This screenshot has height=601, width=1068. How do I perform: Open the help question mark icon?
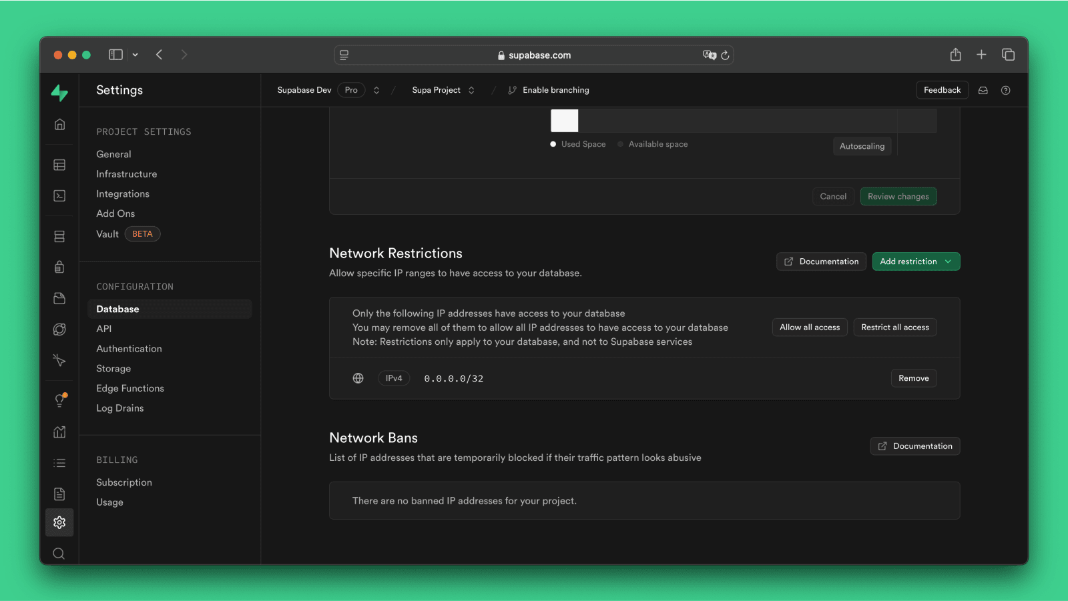point(1006,90)
